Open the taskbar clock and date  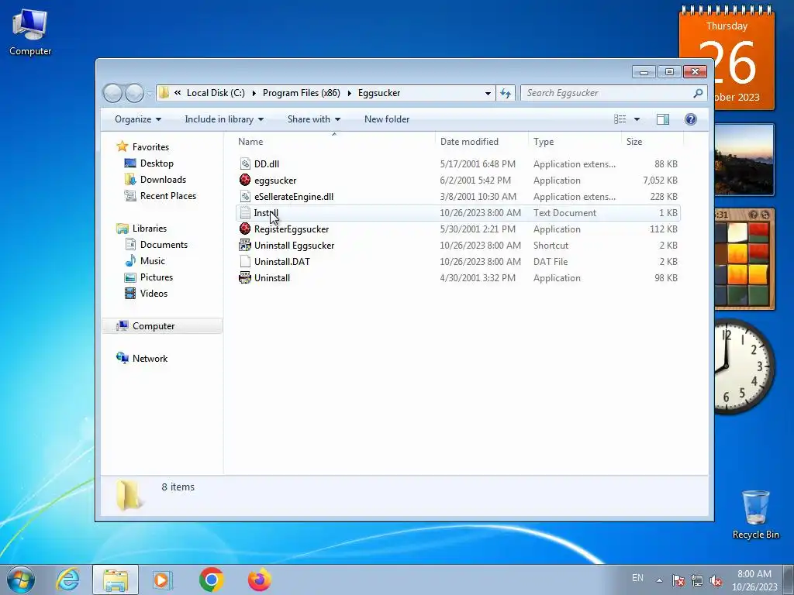click(x=754, y=580)
